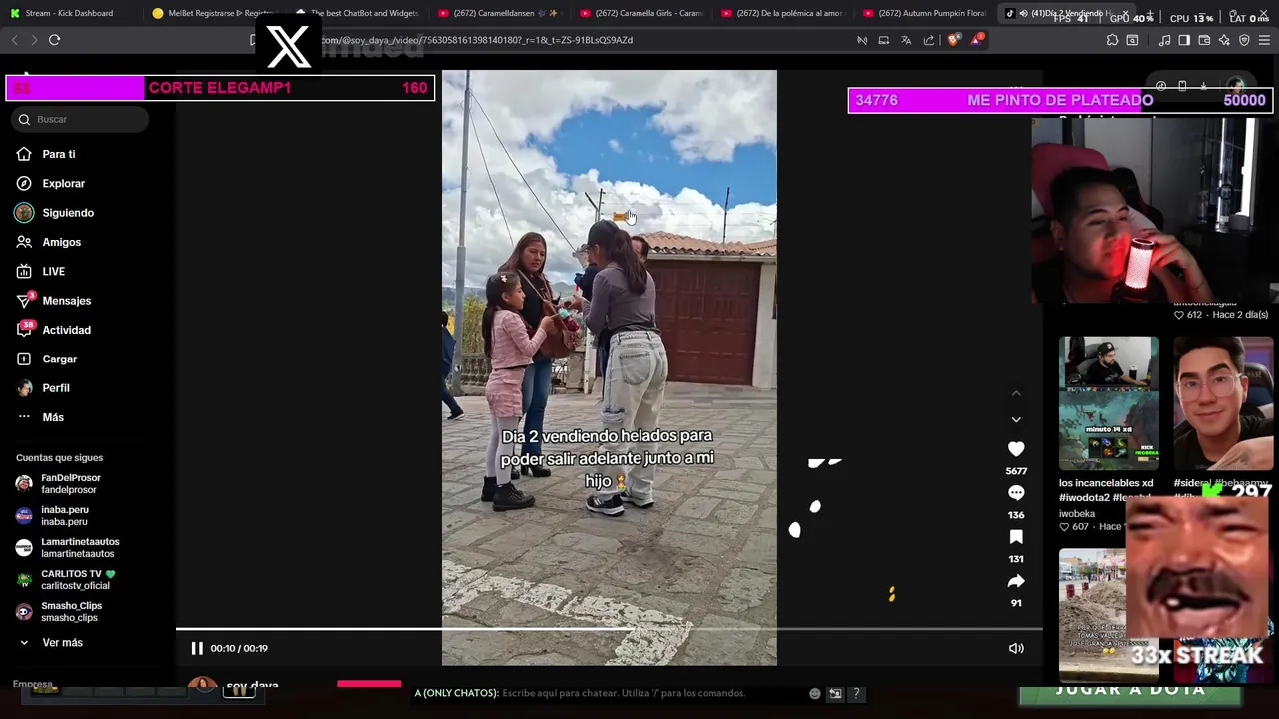The height and width of the screenshot is (719, 1279).
Task: Switch to MelBet Registrarse tab
Action: (x=214, y=13)
